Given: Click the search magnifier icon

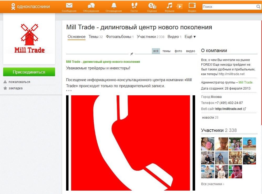Looking at the screenshot, I should 258,7.
